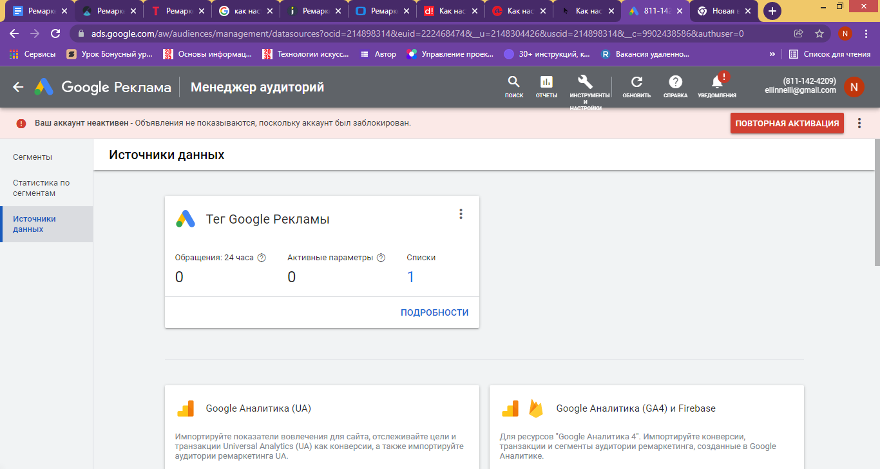Image resolution: width=880 pixels, height=469 pixels.
Task: Open the Help (Справка) question icon
Action: click(x=675, y=82)
